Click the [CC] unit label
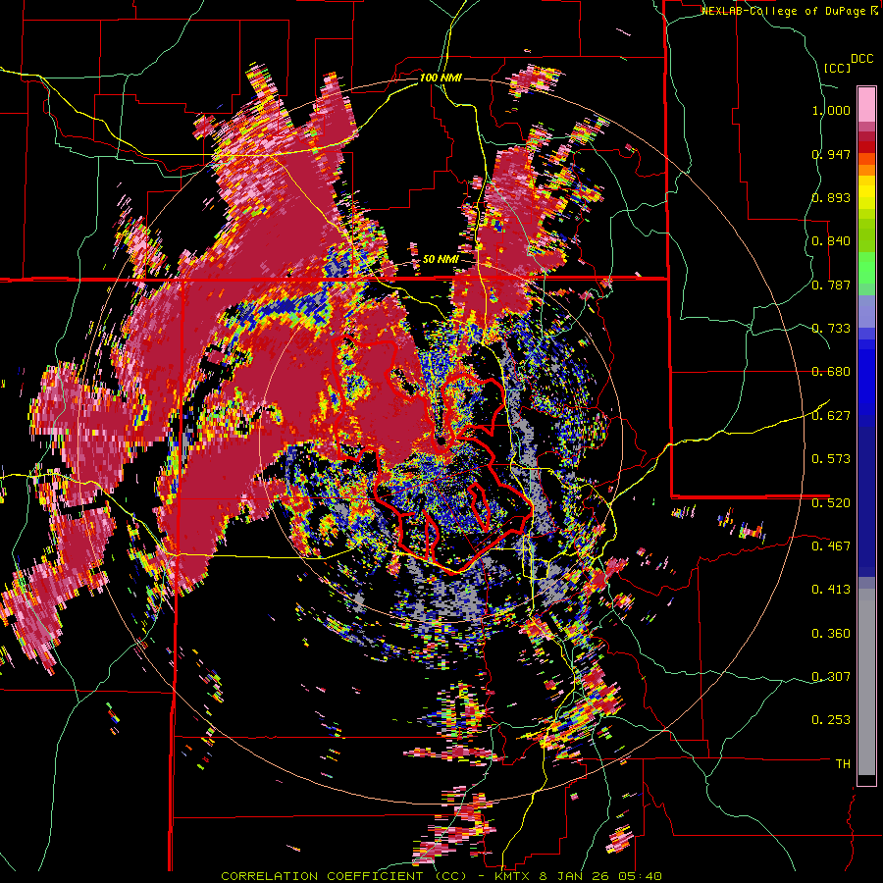 coord(838,68)
